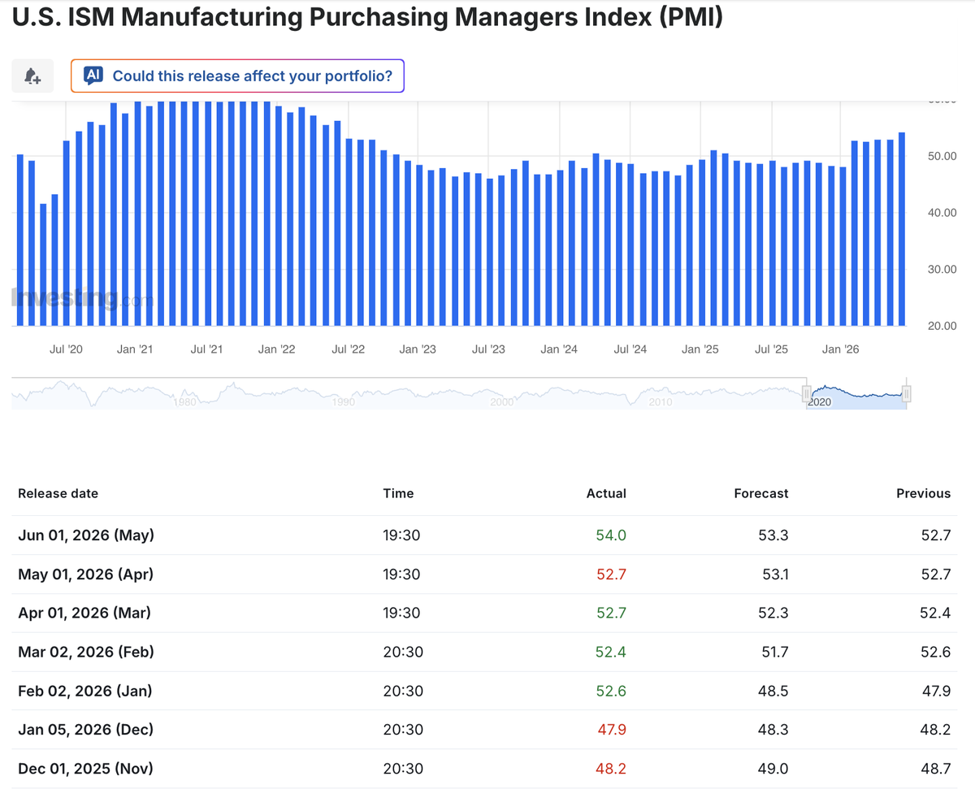Click the navigator timeline near 1990

(344, 401)
